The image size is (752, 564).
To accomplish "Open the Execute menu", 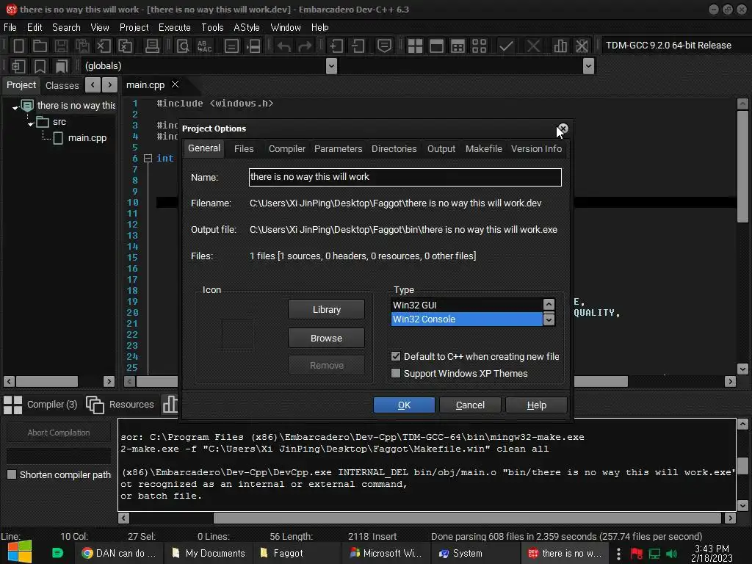I will 175,27.
